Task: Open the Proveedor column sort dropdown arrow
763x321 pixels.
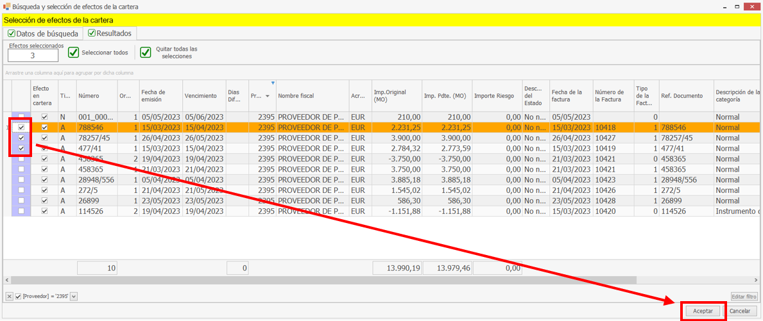Action: point(267,96)
